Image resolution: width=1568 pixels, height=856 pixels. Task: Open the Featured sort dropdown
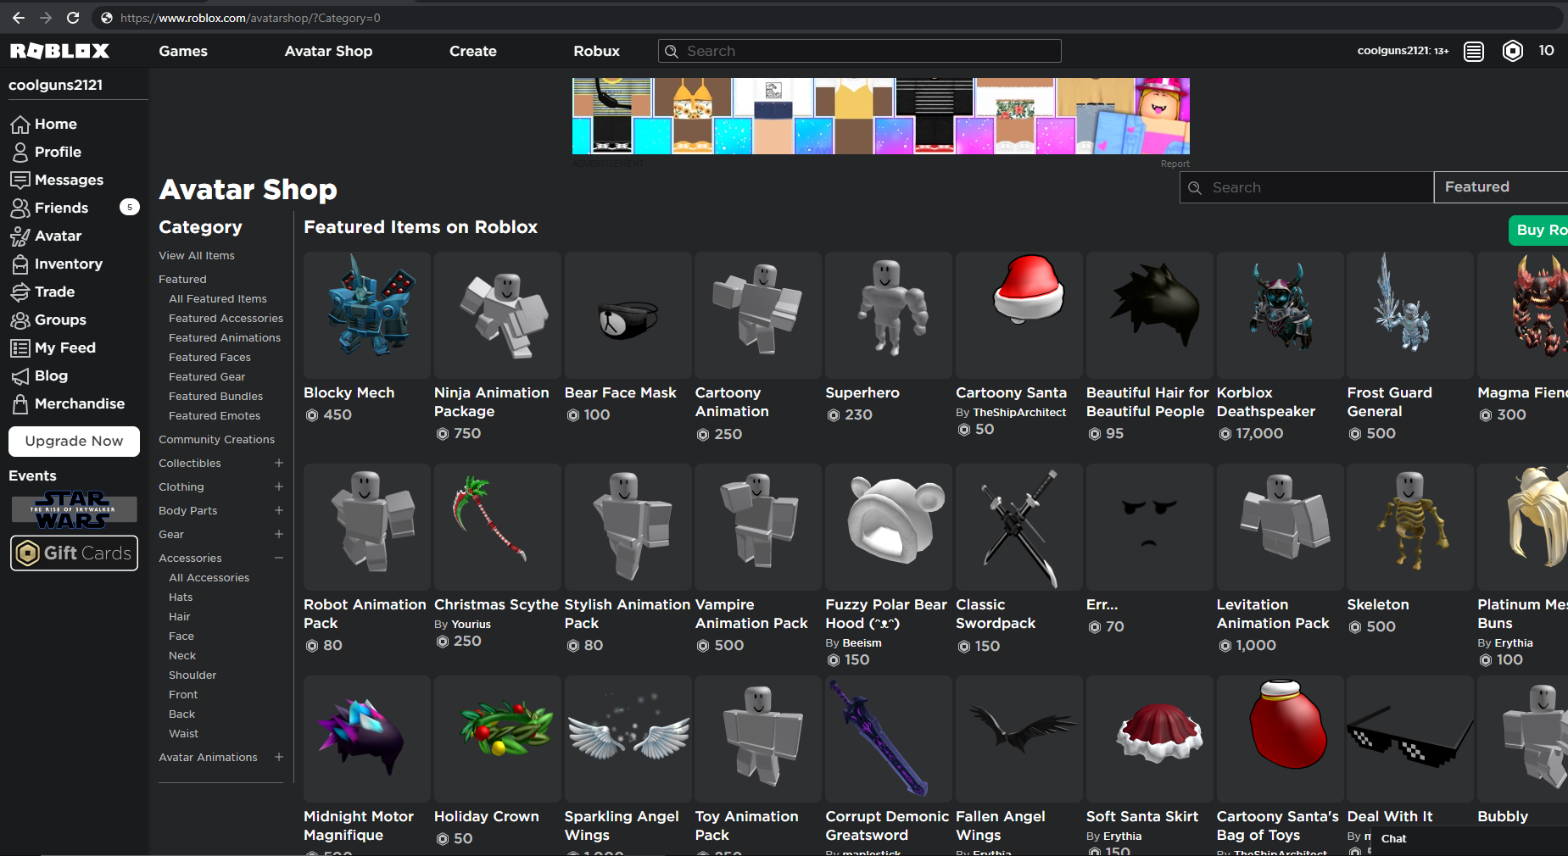click(x=1499, y=187)
